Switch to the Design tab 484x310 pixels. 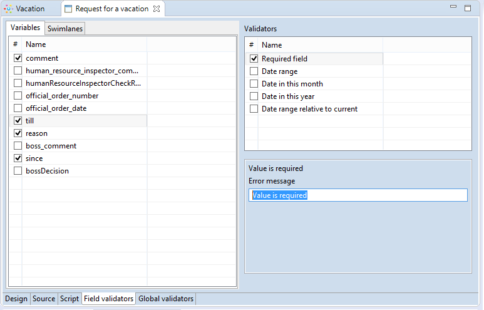[x=16, y=299]
